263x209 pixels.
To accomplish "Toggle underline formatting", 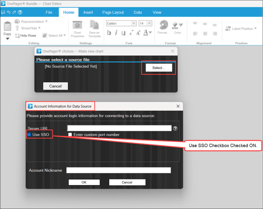I will coord(123,33).
